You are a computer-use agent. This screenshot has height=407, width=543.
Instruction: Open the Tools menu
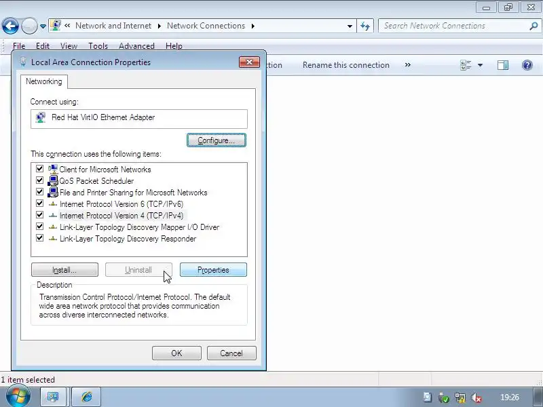pyautogui.click(x=98, y=46)
